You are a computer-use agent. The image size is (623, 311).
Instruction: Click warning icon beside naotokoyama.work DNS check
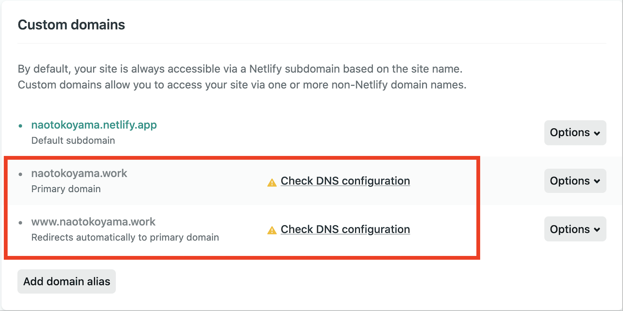272,183
